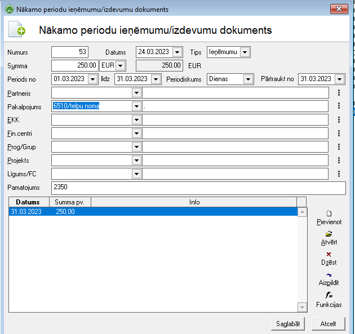Screen dimensions: 355x334
Task: Open the three-dot menu beside Prog/Grup
Action: (339, 146)
